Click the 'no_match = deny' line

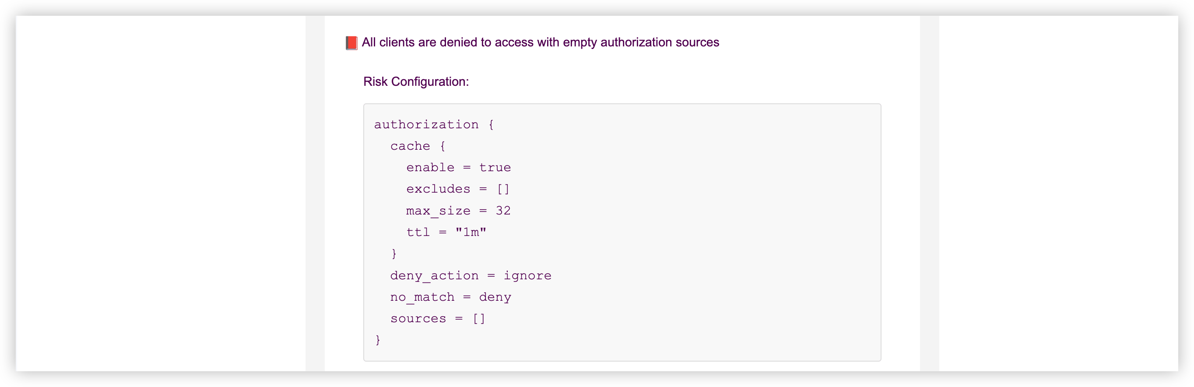click(450, 297)
